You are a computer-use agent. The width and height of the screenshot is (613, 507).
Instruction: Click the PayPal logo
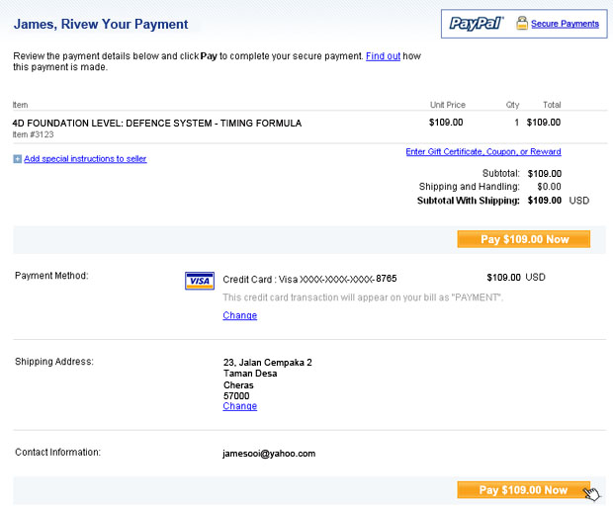tap(477, 24)
